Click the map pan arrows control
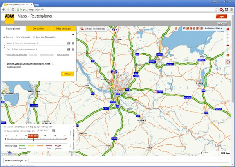This screenshot has height=167, width=235. pyautogui.click(x=228, y=62)
